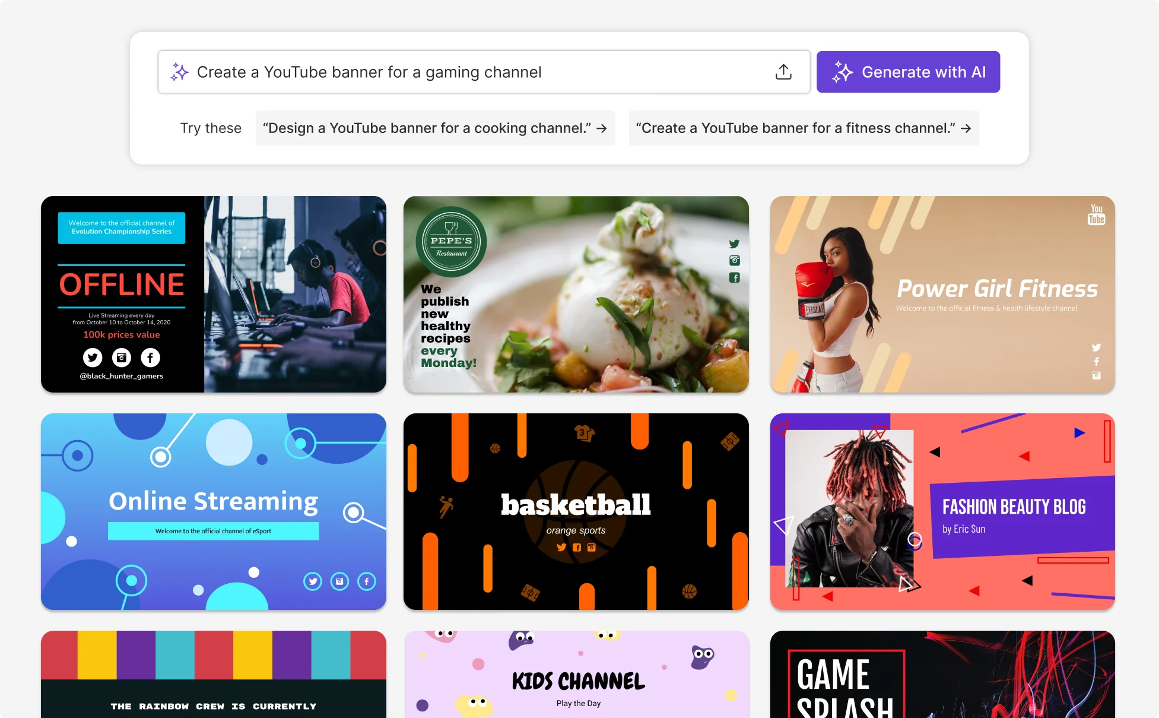Open Power Girl Fitness banner template

[942, 294]
